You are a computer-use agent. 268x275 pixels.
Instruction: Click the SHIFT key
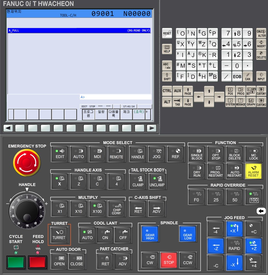pyautogui.click(x=167, y=76)
